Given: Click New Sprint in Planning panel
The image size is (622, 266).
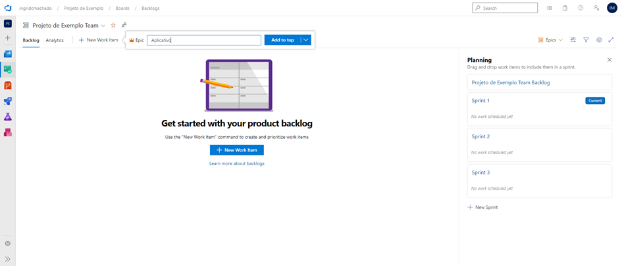Looking at the screenshot, I should [482, 207].
